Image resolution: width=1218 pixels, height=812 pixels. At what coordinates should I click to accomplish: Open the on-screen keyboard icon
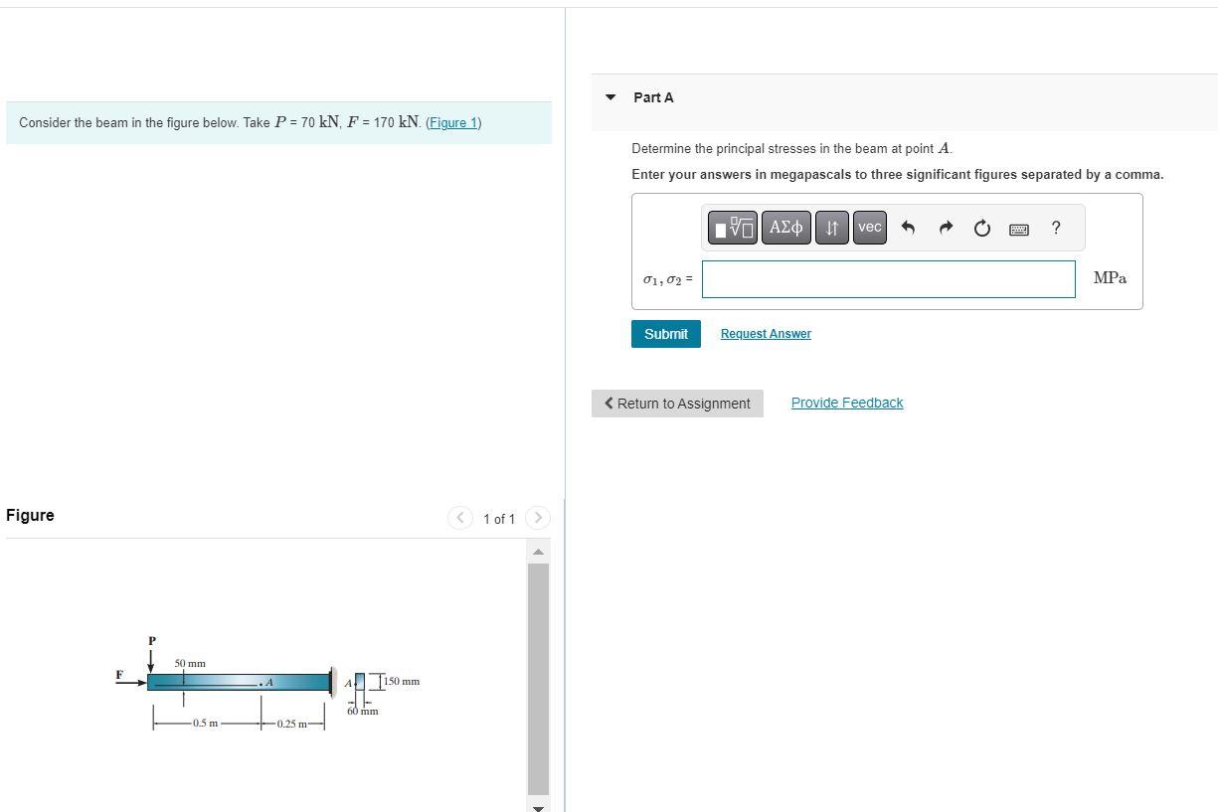pyautogui.click(x=1018, y=228)
